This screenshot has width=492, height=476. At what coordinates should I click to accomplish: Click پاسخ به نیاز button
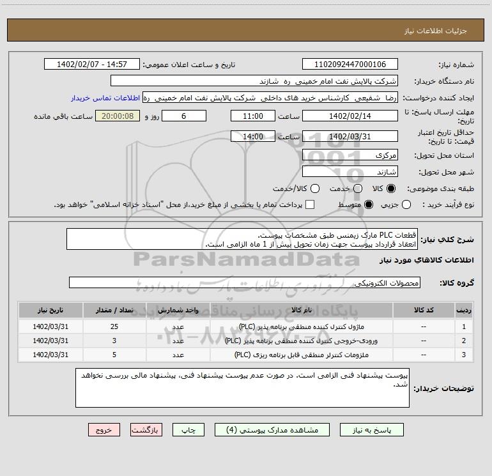click(x=372, y=430)
